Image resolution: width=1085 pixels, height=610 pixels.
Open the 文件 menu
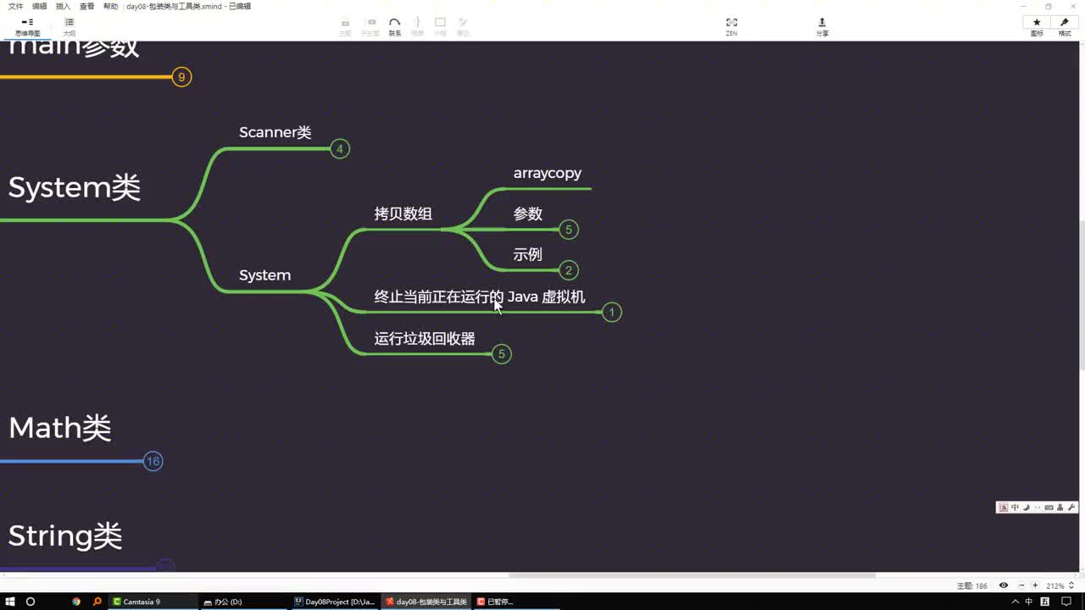click(15, 6)
